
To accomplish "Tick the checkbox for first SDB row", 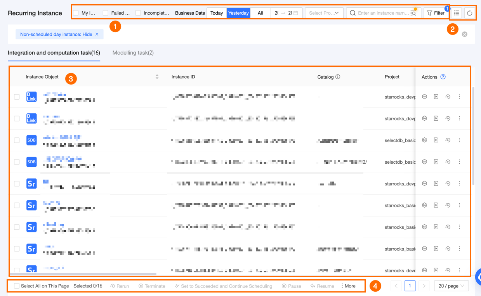I will coord(17,140).
